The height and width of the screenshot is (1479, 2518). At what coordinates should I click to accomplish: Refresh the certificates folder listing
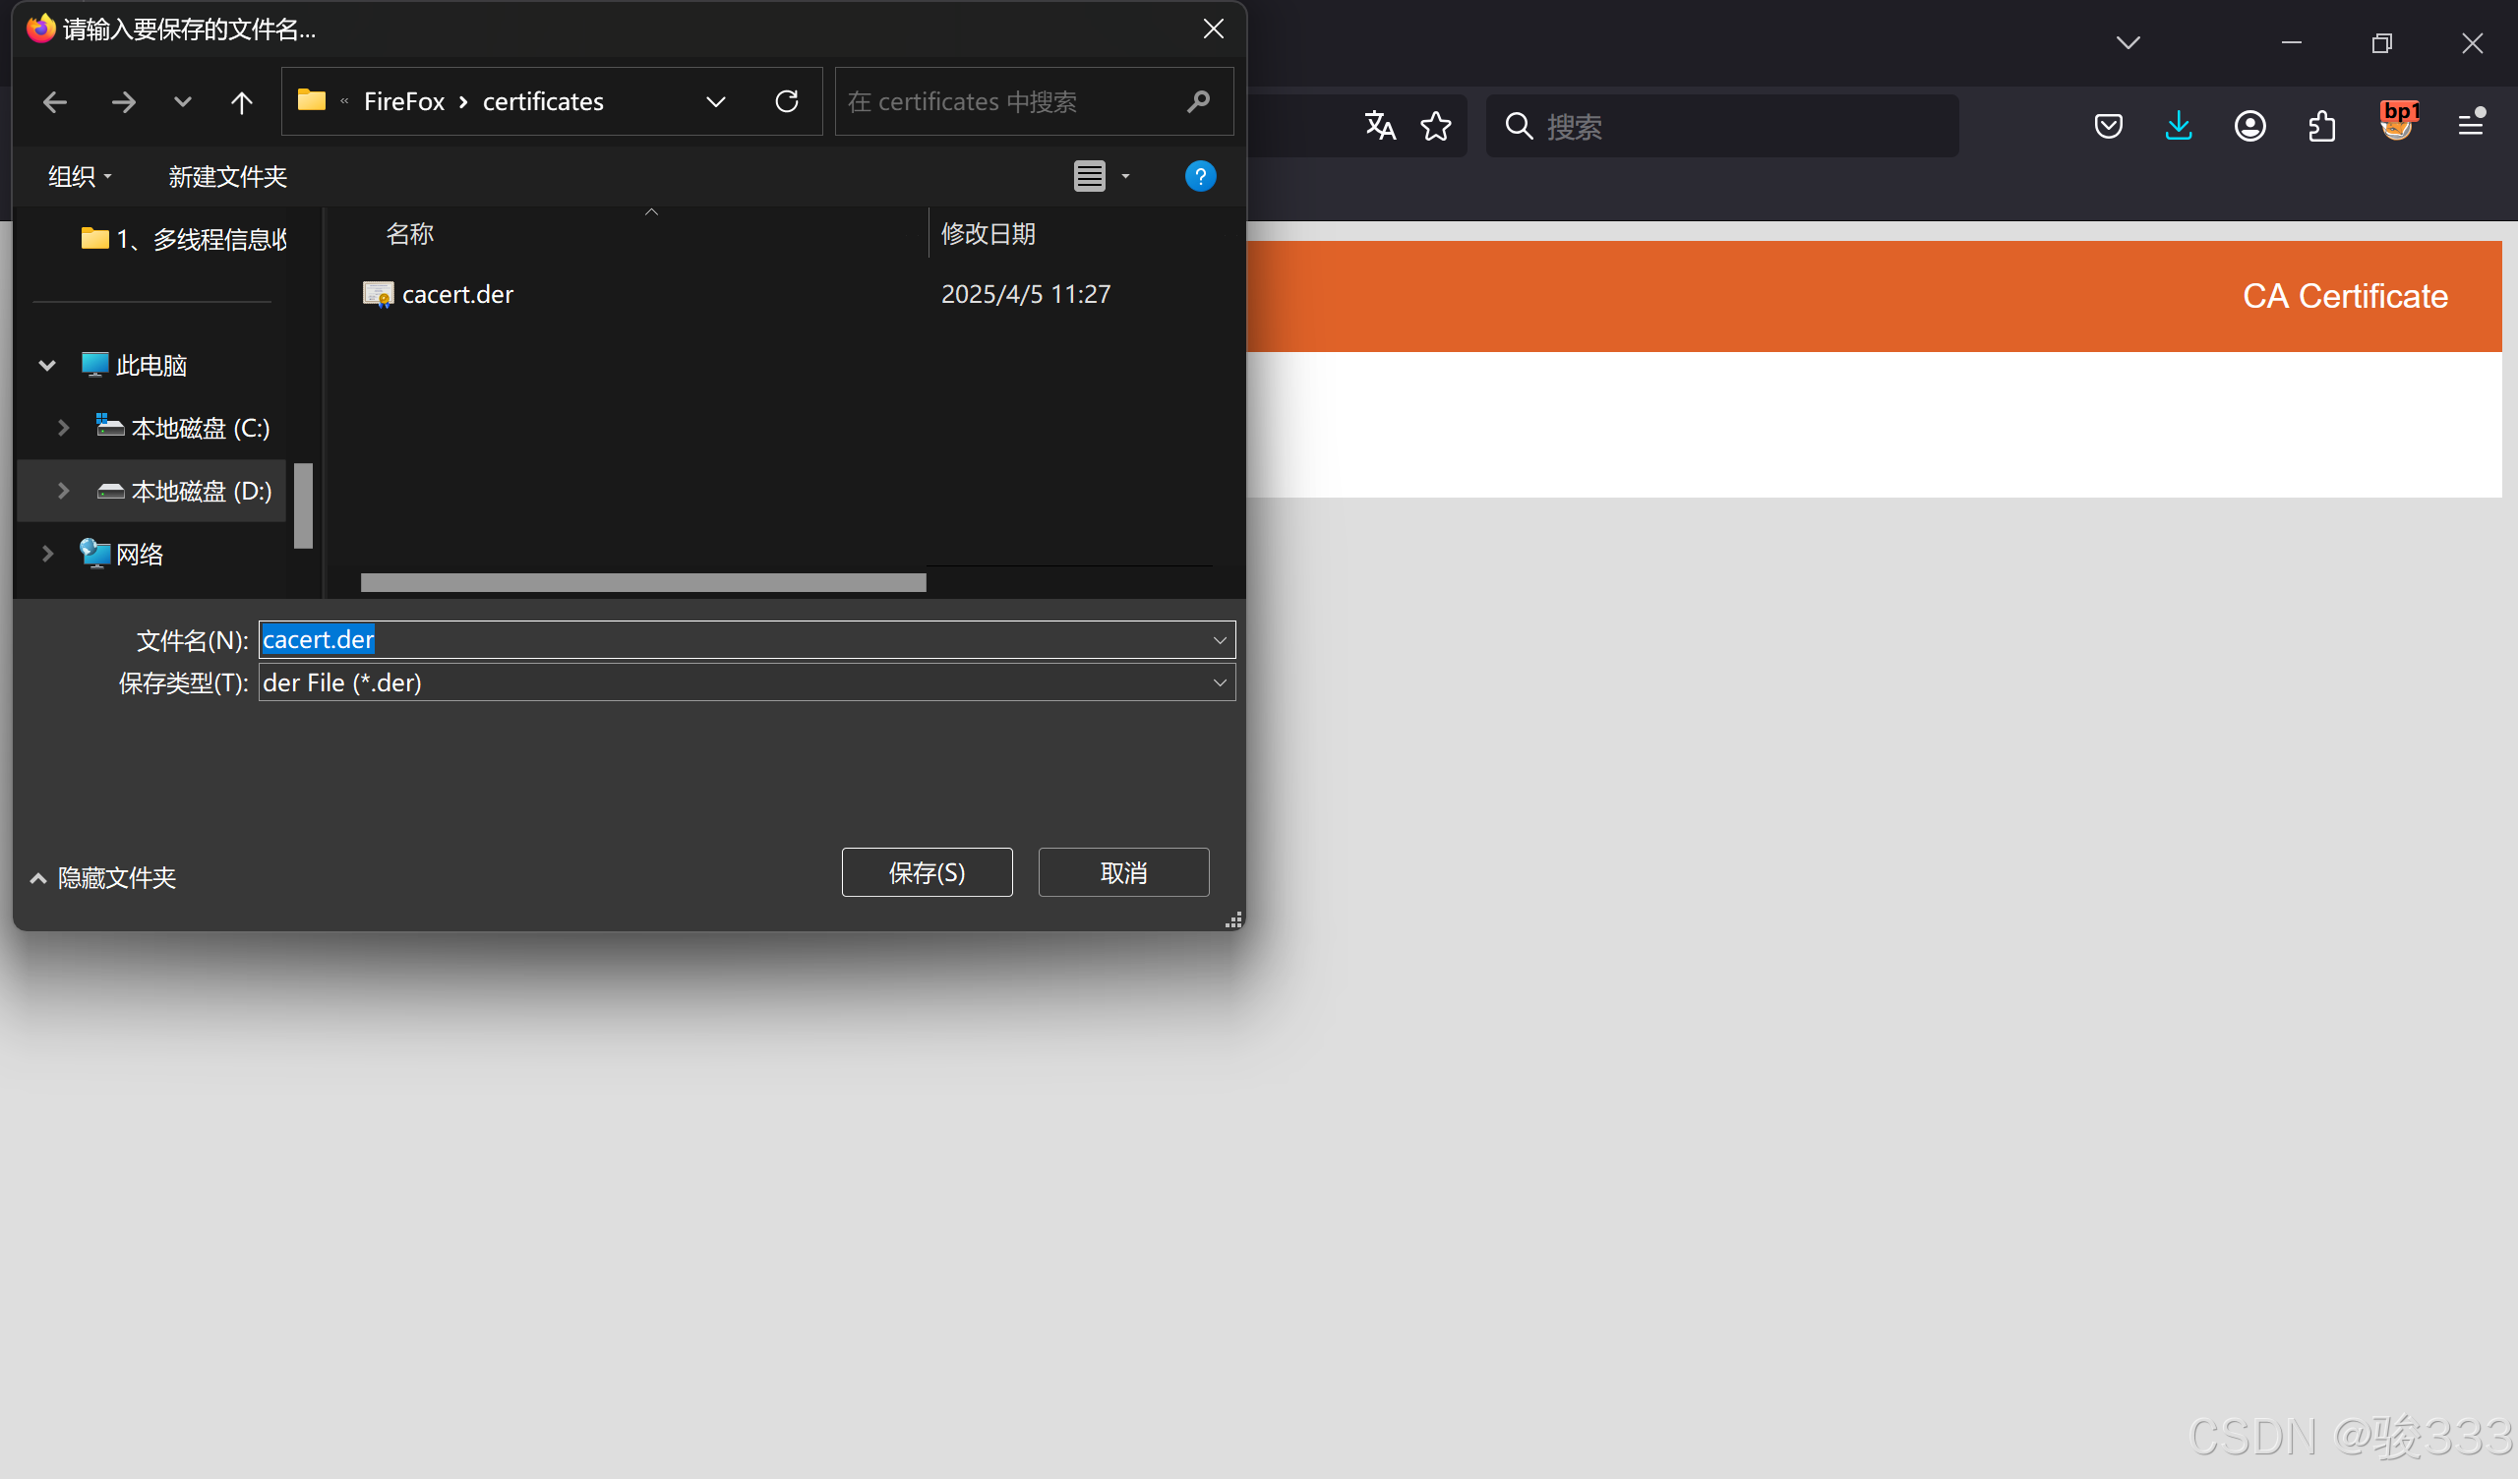click(788, 101)
